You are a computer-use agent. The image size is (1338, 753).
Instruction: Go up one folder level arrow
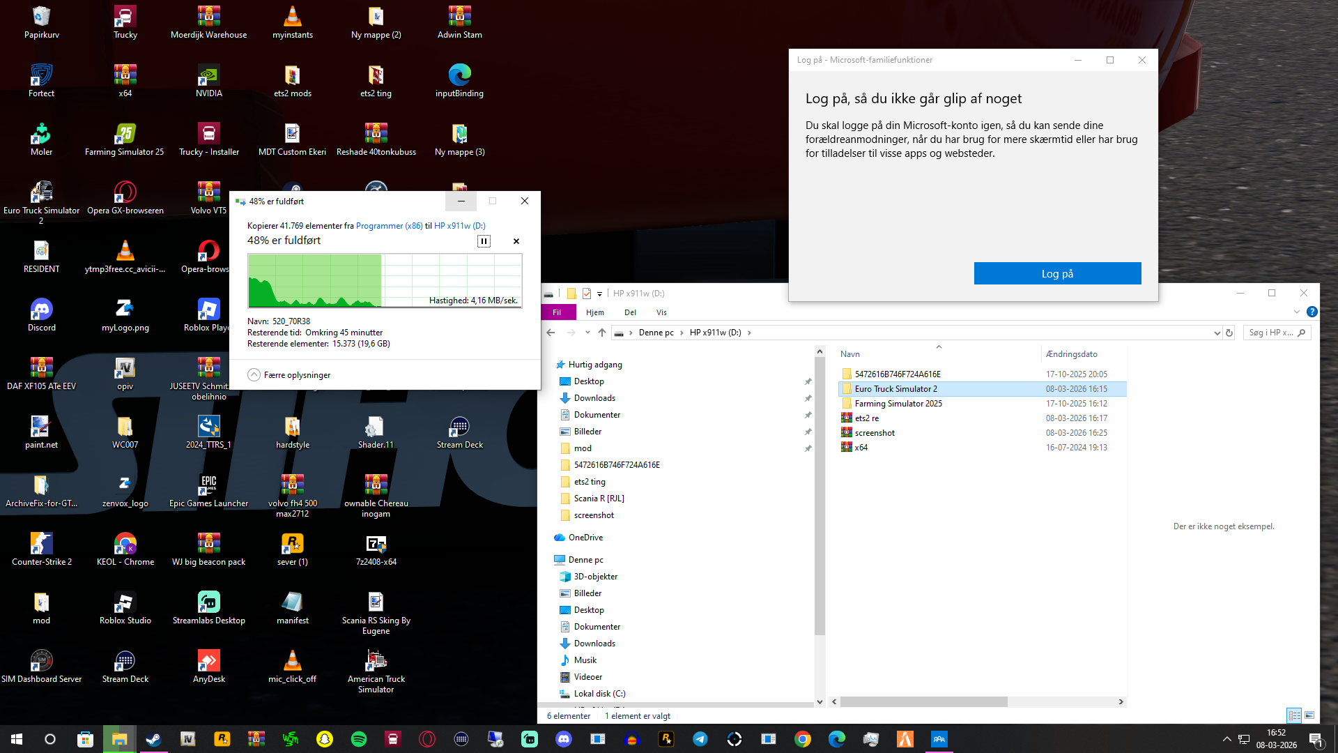click(602, 333)
